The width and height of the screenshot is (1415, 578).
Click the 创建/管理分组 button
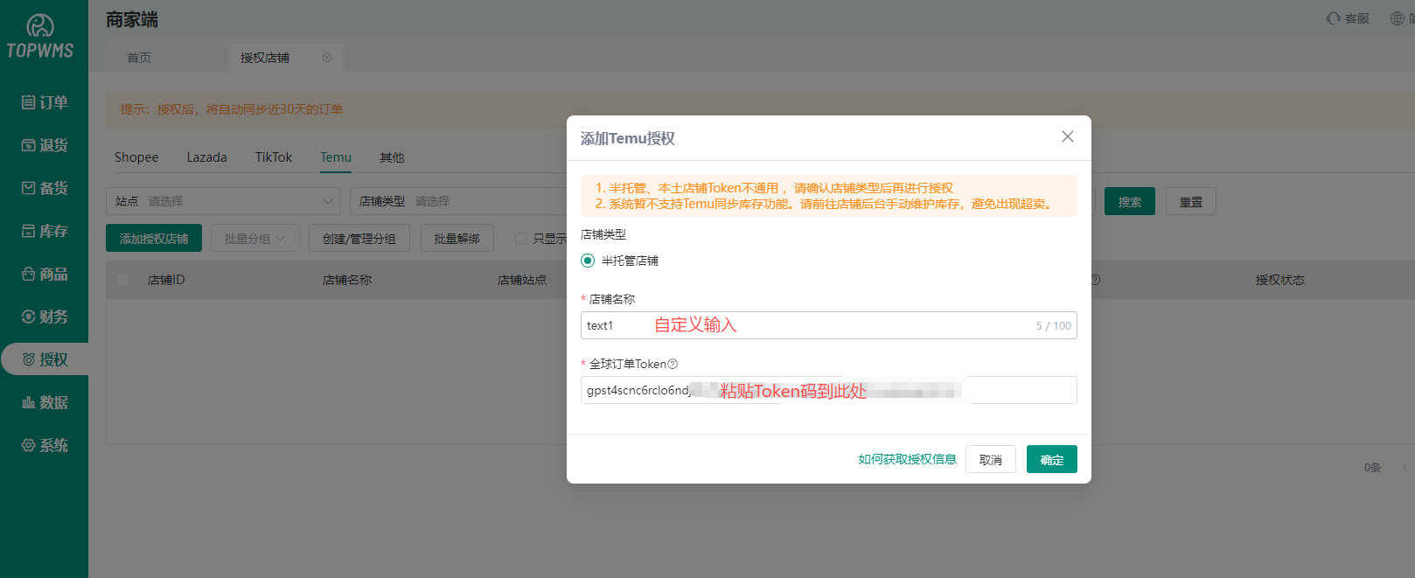[359, 238]
